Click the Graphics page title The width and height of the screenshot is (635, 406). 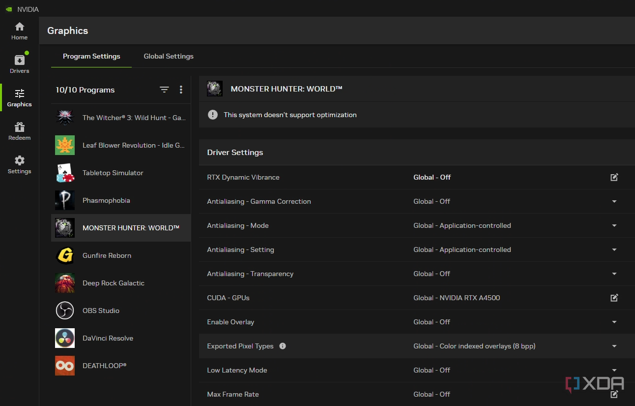click(x=67, y=31)
